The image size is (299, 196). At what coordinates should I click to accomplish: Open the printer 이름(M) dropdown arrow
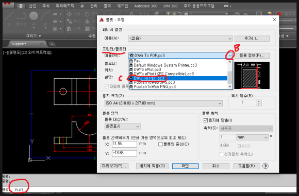coord(230,56)
